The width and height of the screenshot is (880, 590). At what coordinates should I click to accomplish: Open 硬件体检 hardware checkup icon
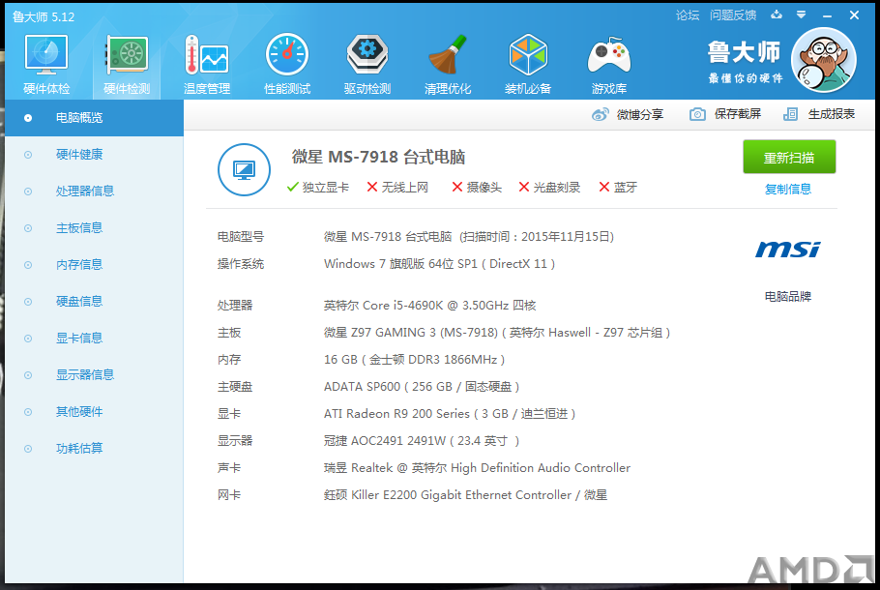click(x=46, y=55)
